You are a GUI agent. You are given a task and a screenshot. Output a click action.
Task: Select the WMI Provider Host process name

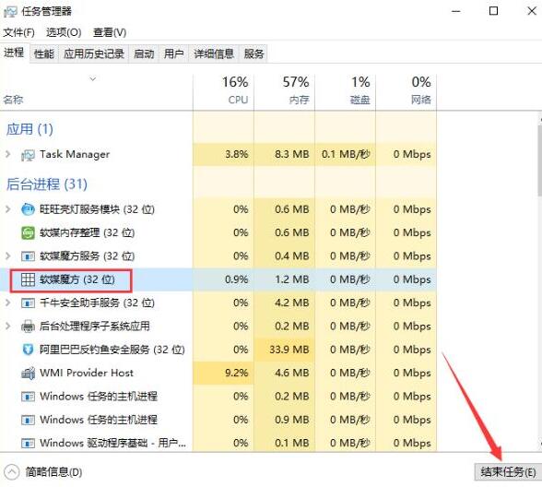pos(87,373)
